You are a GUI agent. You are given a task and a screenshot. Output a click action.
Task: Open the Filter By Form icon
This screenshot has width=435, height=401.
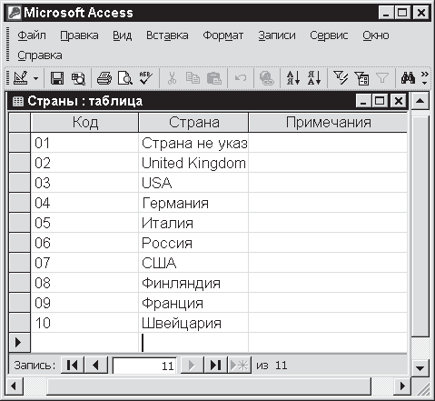(361, 78)
